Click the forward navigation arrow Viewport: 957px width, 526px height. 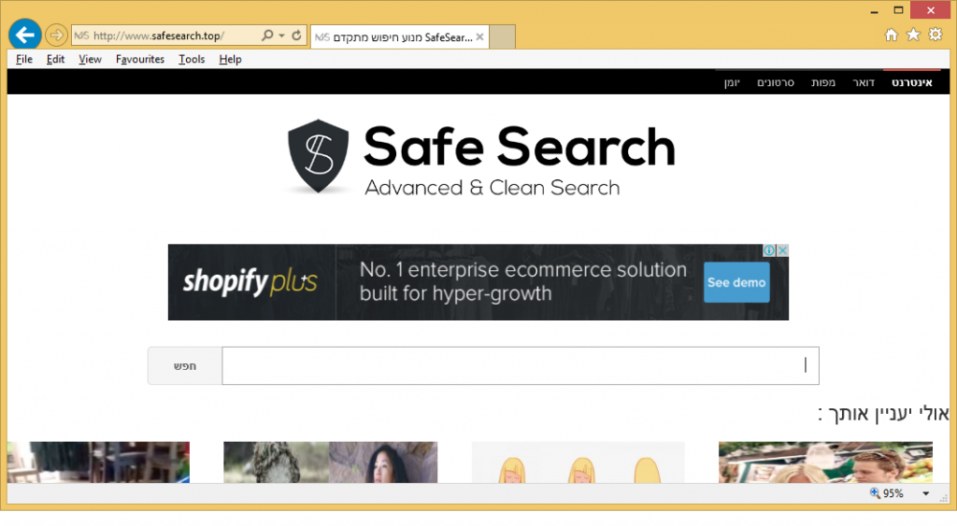pos(56,35)
